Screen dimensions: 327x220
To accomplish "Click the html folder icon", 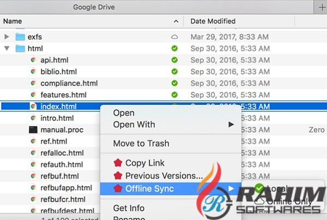I will coord(20,48).
